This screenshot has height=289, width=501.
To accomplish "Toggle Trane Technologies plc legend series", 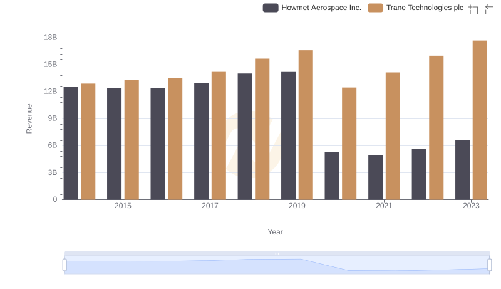I will point(415,8).
